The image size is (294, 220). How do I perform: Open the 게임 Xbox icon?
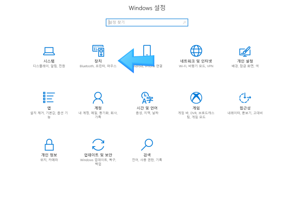(x=196, y=98)
